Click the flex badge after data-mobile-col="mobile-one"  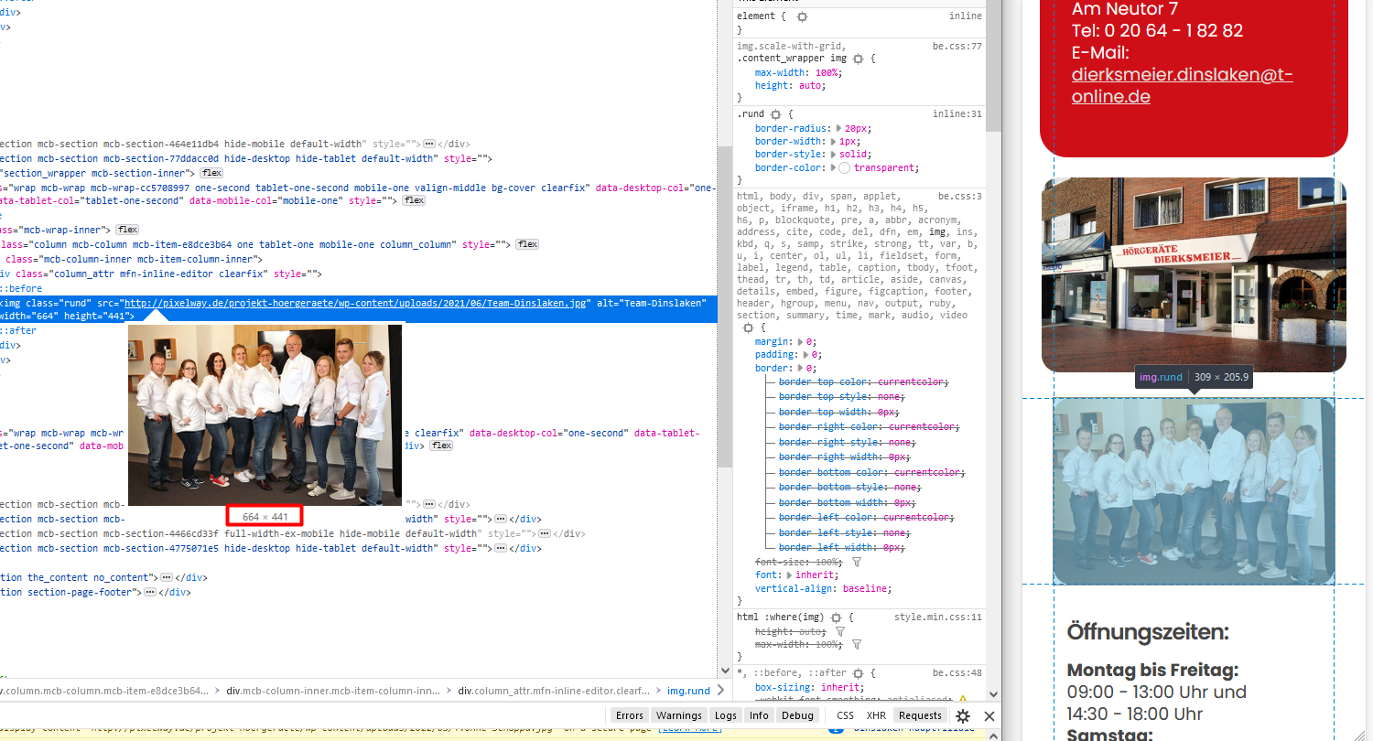point(414,200)
